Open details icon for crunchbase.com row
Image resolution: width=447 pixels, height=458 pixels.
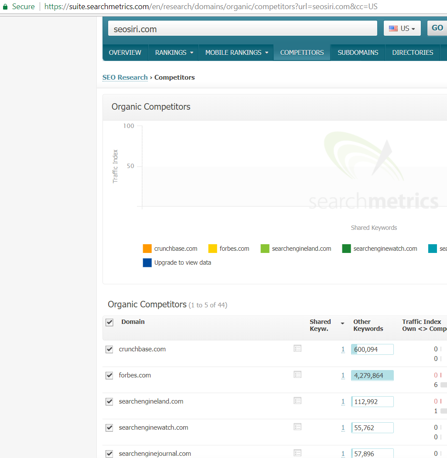(x=297, y=348)
